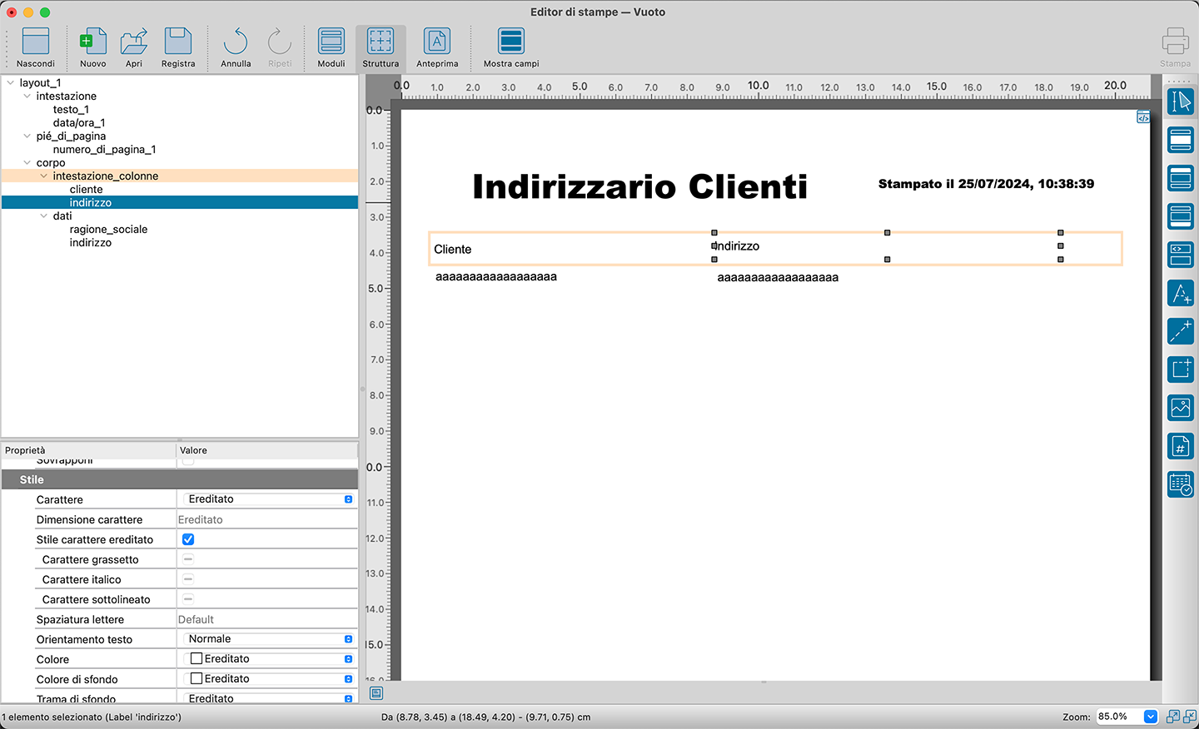
Task: Click the page number (#) tool
Action: pyautogui.click(x=1180, y=446)
